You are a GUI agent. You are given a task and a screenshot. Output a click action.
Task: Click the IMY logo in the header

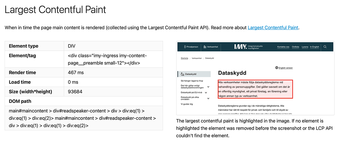240,47
